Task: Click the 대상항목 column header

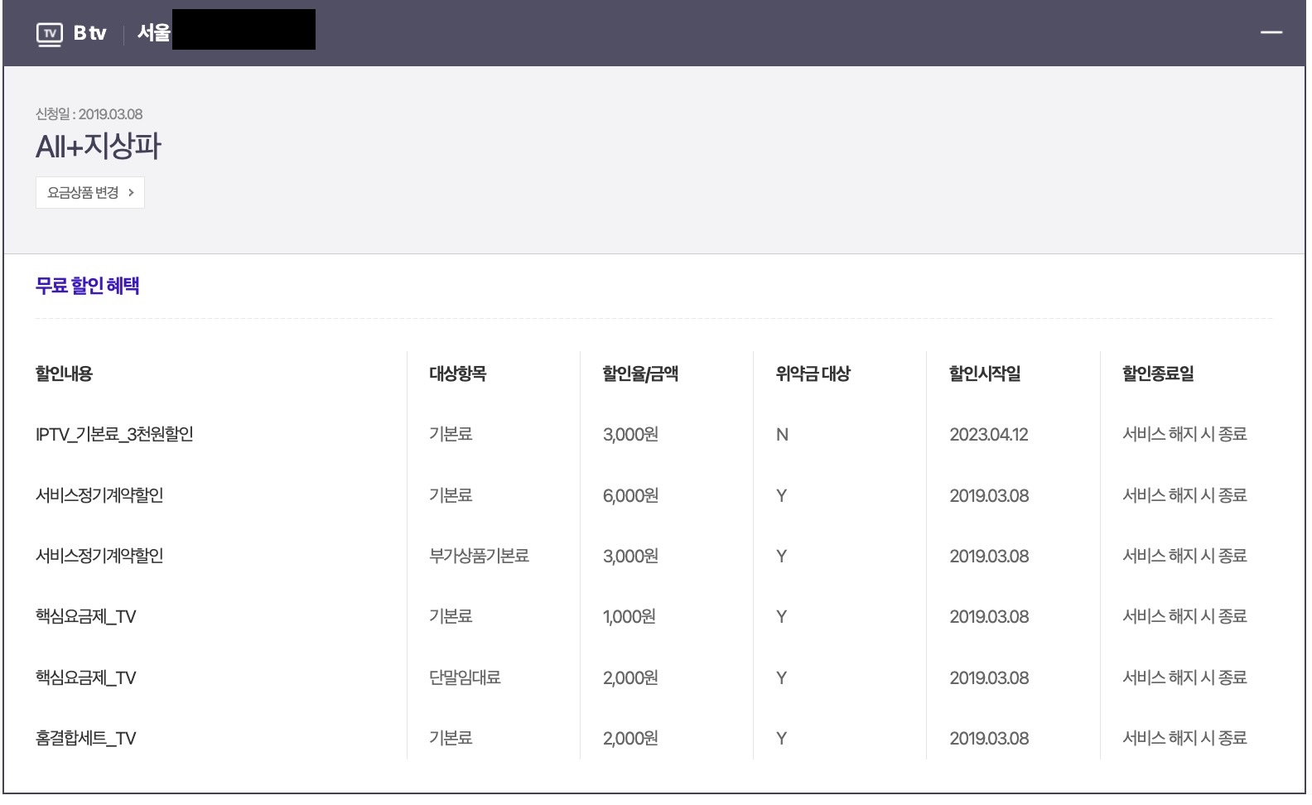Action: (x=457, y=374)
